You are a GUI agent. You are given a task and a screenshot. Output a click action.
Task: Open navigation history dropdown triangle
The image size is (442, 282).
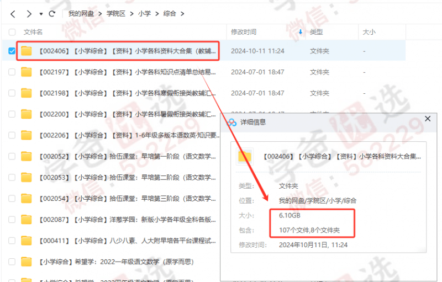[41, 14]
